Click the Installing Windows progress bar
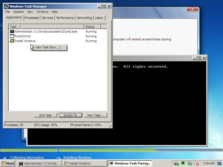This screenshot has width=223, height=167. click(x=141, y=150)
